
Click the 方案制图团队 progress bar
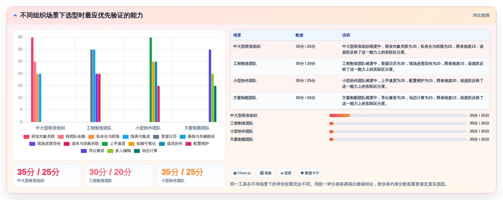pyautogui.click(x=398, y=139)
